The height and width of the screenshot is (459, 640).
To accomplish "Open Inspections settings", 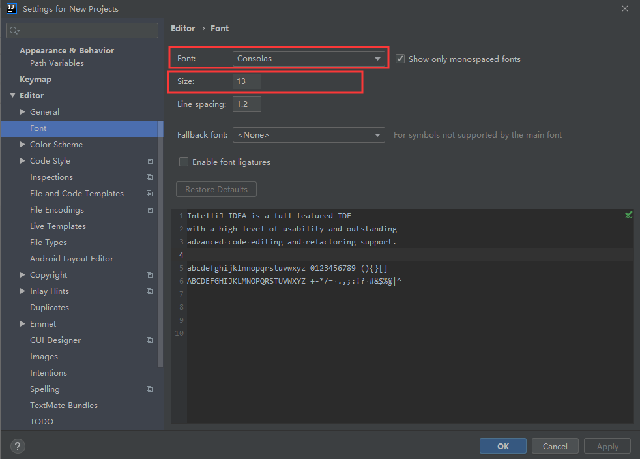I will (x=51, y=177).
